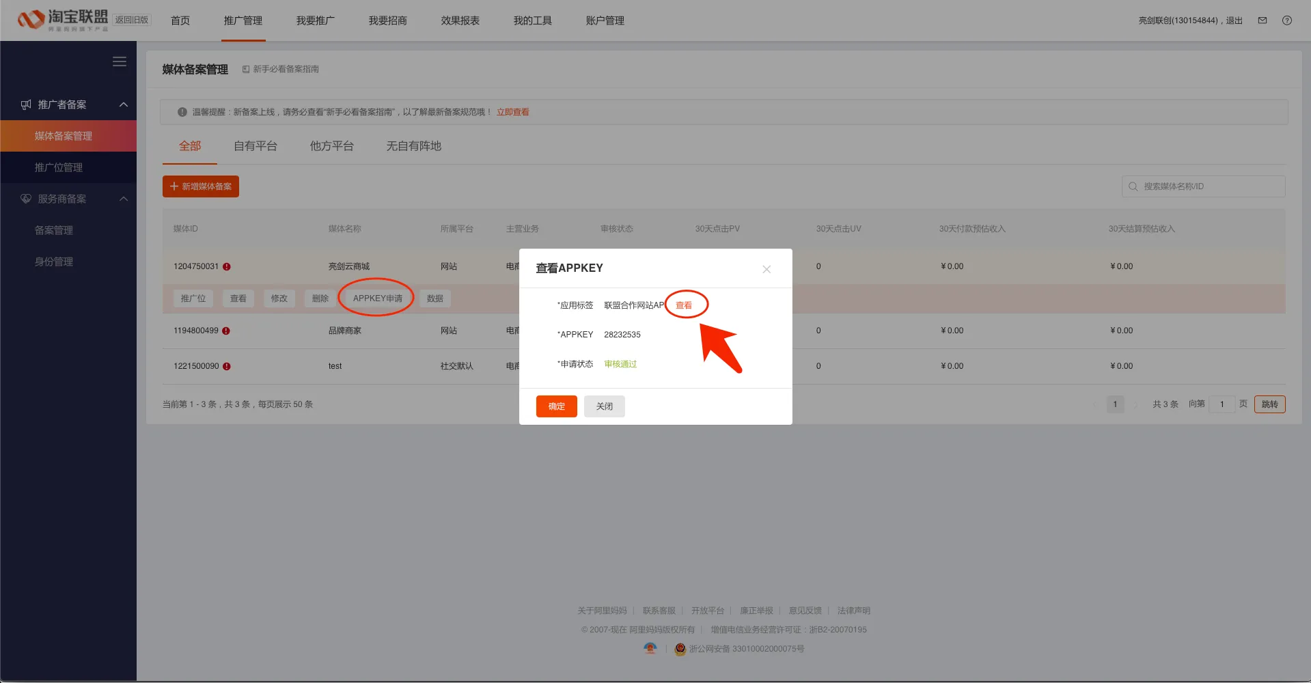This screenshot has width=1311, height=683.
Task: Click the 审核通过 status text in the dialog
Action: 620,364
